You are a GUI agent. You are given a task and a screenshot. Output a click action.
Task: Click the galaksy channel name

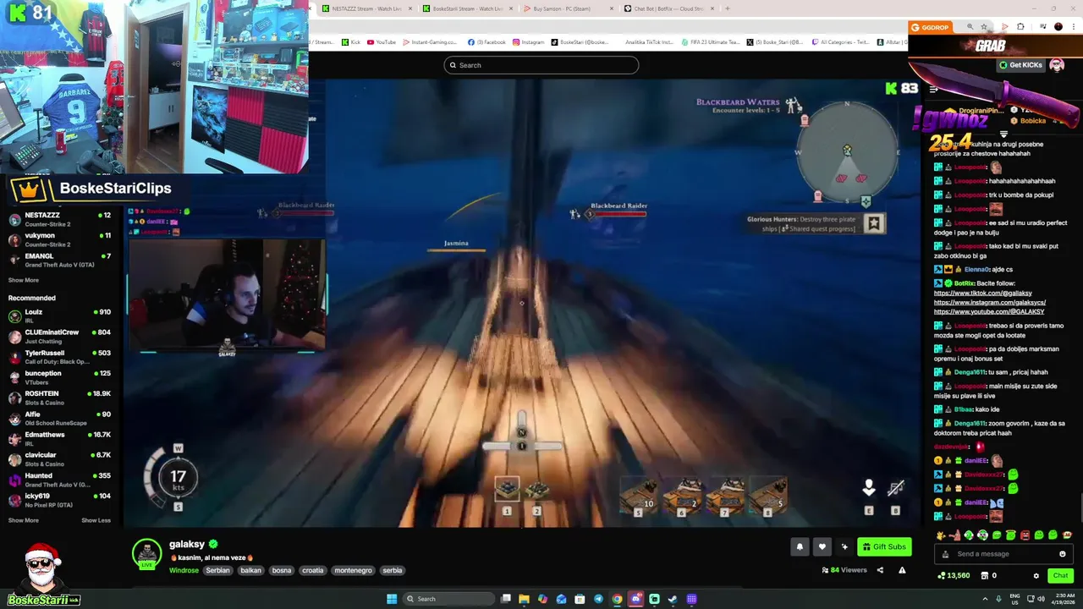[187, 544]
